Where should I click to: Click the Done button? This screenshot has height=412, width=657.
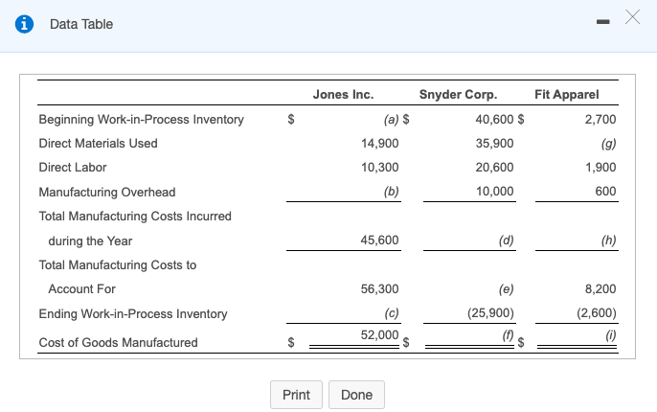[356, 395]
